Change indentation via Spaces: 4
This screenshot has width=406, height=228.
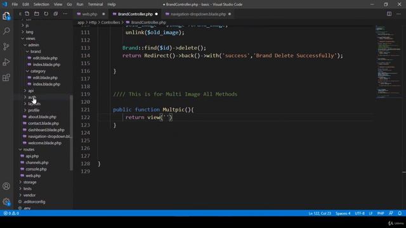click(343, 213)
